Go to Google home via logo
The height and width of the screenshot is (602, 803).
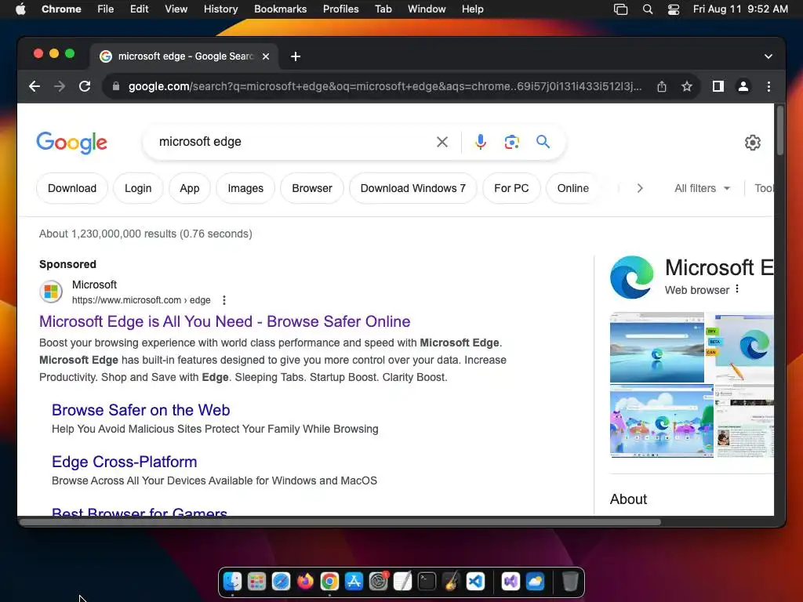point(71,143)
